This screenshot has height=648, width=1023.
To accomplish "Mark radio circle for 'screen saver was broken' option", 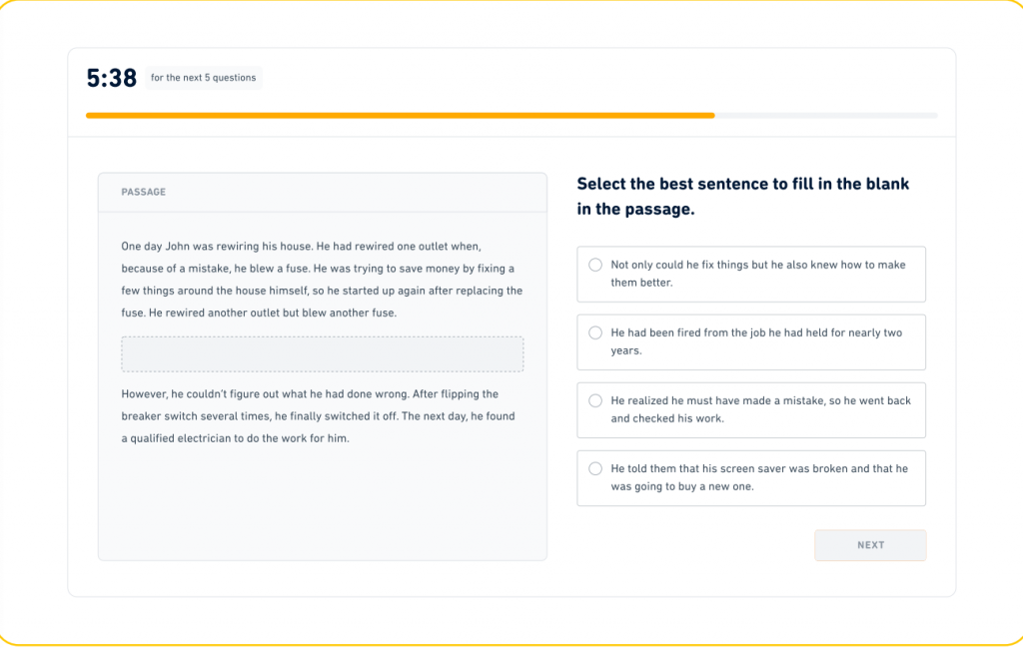I will [x=595, y=468].
